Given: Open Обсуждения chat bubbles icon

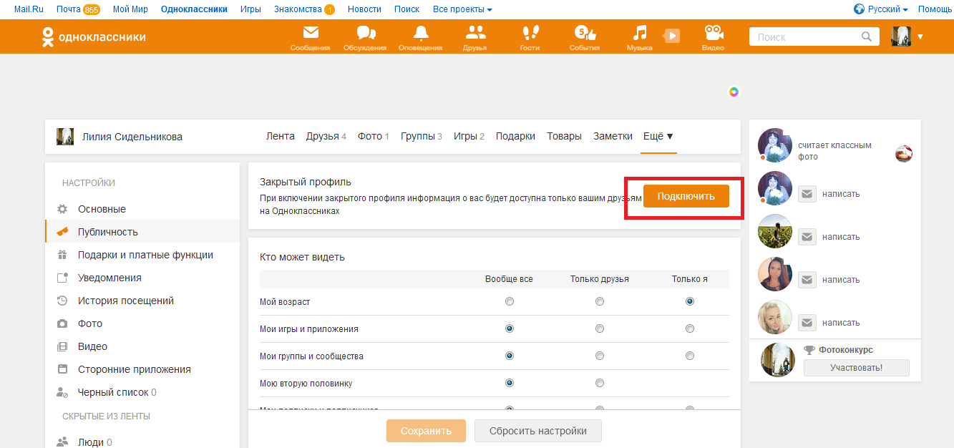Looking at the screenshot, I should (365, 34).
